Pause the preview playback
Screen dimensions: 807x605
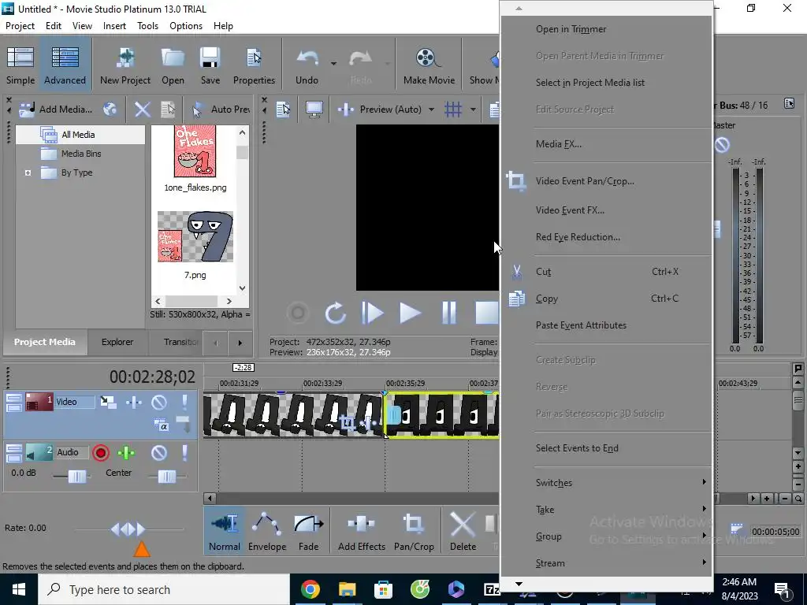[448, 313]
